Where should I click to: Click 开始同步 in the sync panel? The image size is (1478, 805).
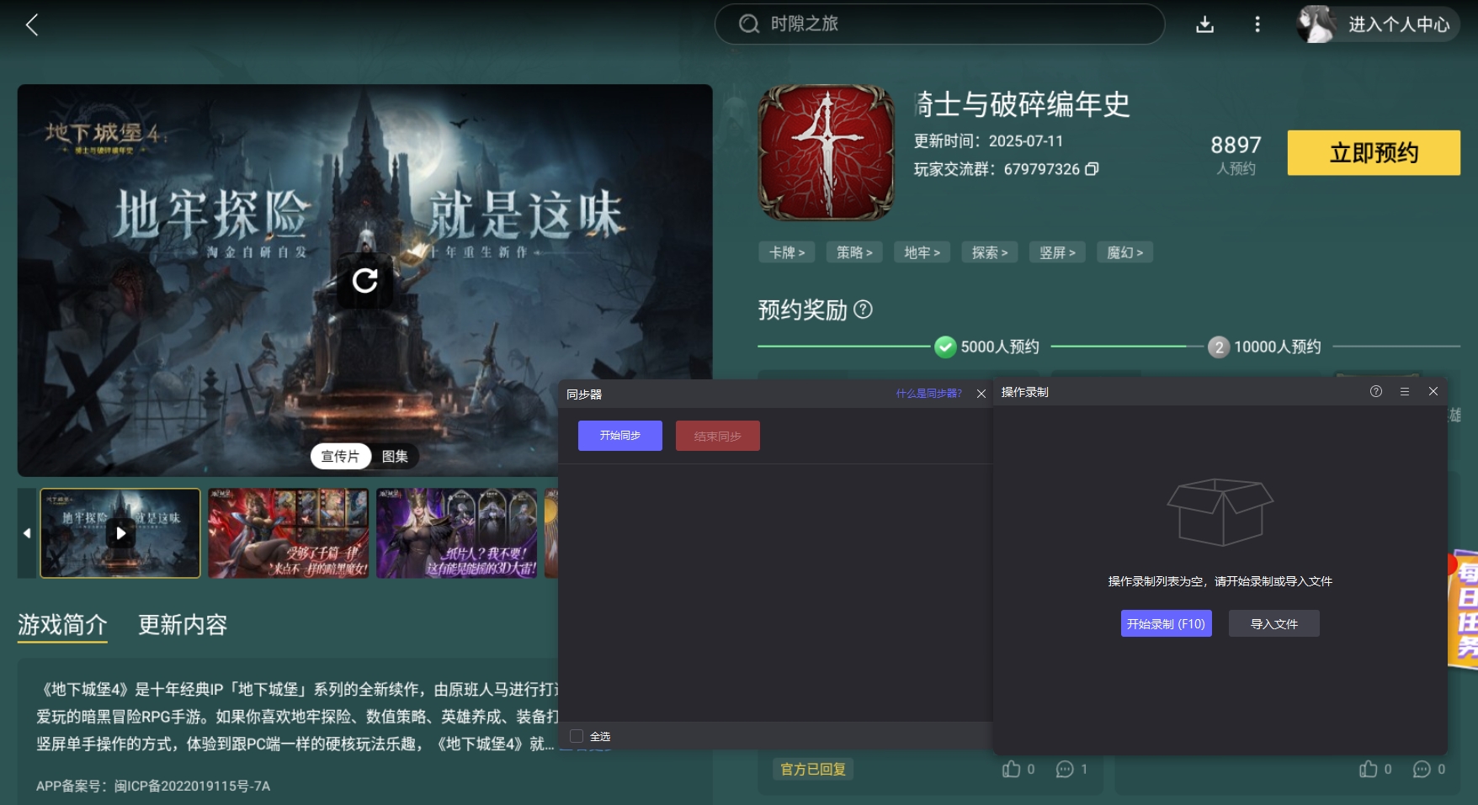[620, 436]
